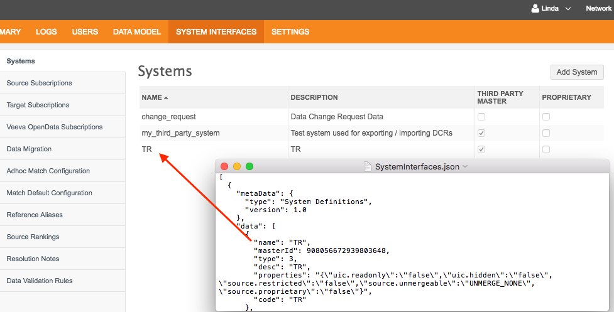The image size is (614, 312).
Task: Click the green zoom button on JSON window
Action: (x=249, y=166)
